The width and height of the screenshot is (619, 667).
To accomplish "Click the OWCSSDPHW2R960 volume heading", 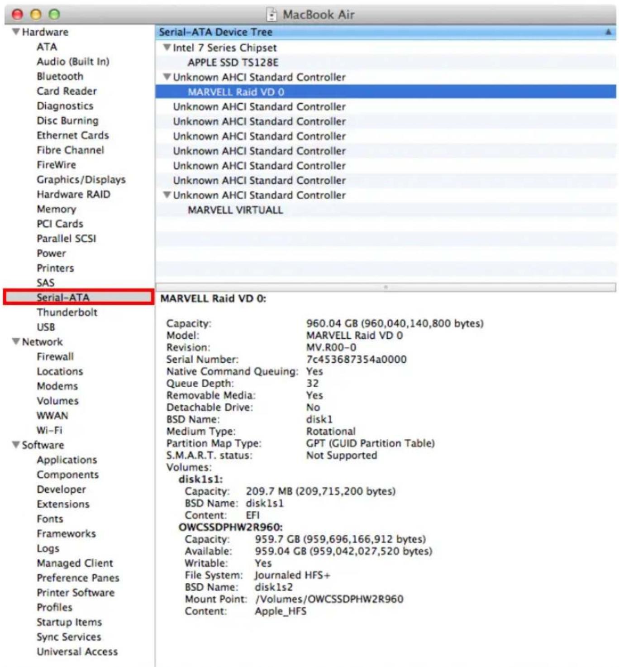I will point(231,527).
